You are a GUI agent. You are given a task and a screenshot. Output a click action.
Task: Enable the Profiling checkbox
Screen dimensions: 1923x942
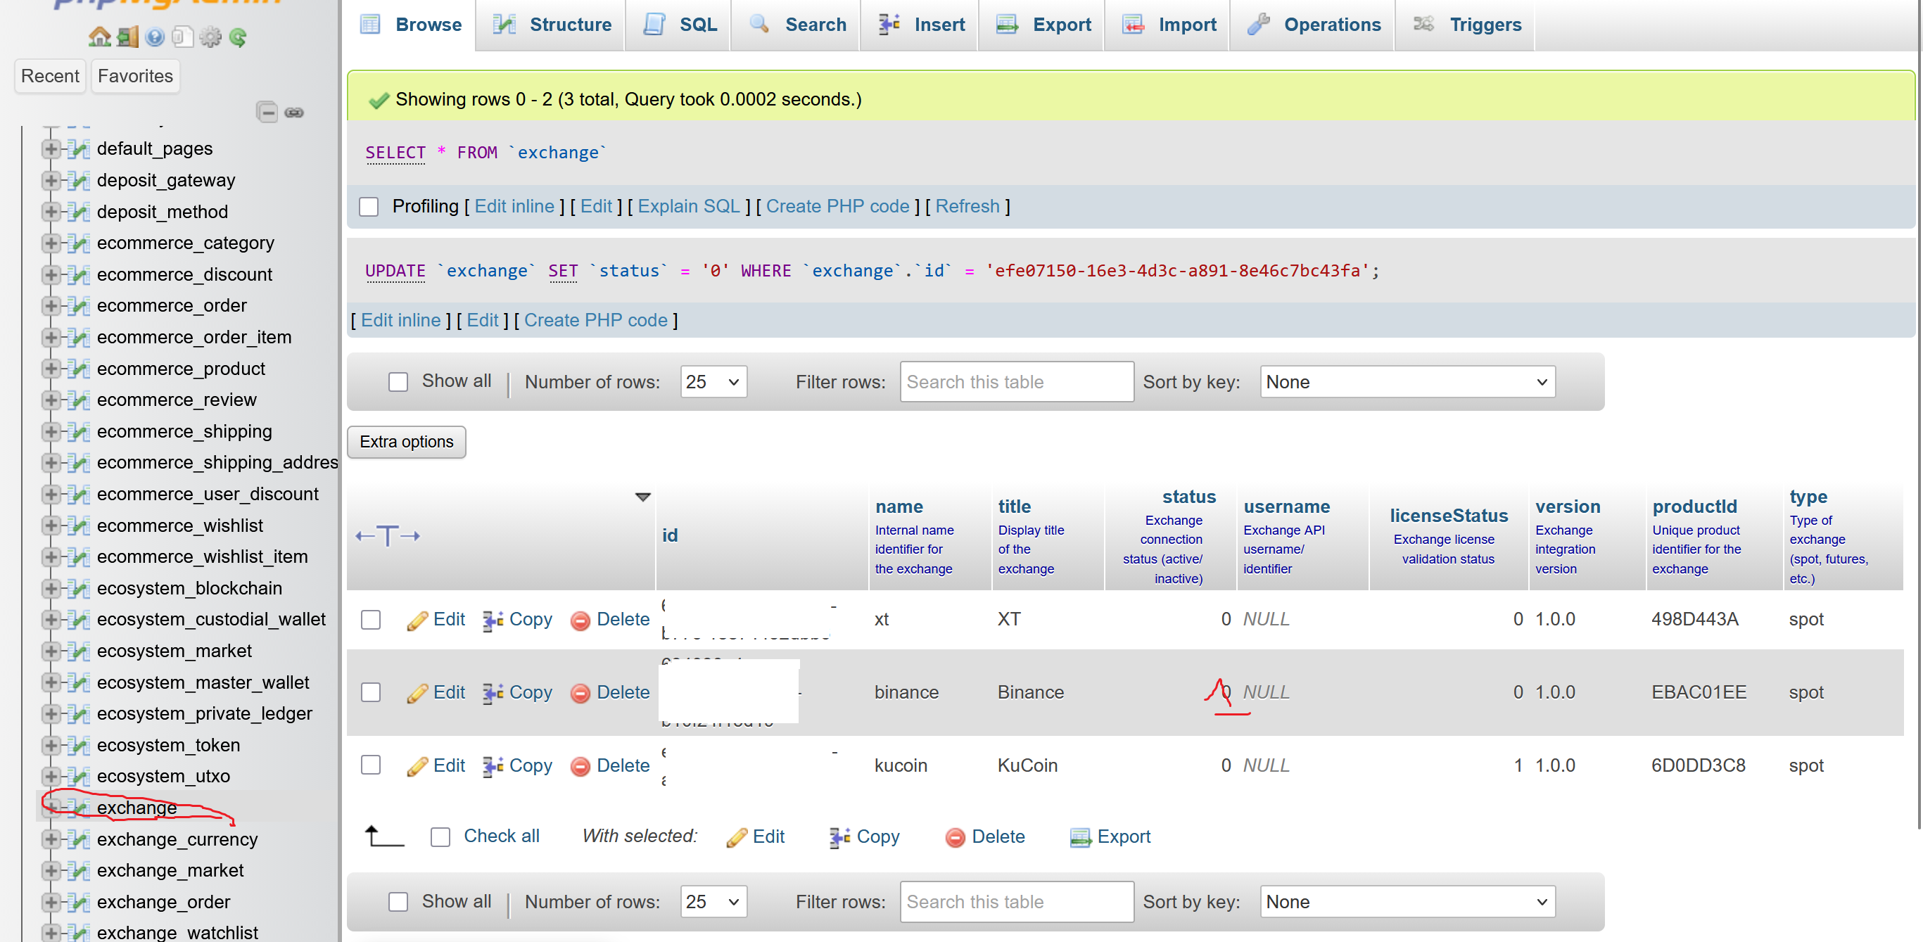coord(369,207)
